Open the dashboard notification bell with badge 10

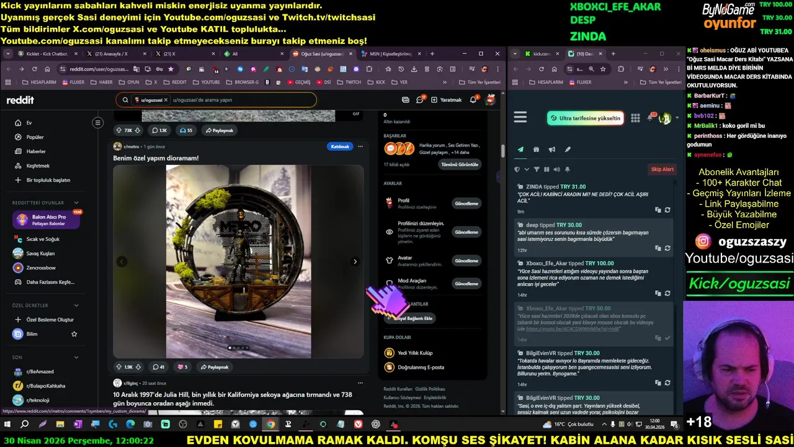(651, 117)
